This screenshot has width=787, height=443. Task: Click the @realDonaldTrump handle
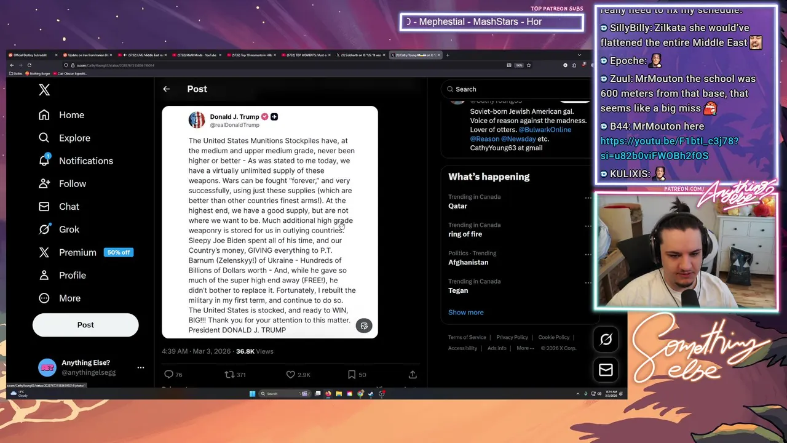[235, 125]
